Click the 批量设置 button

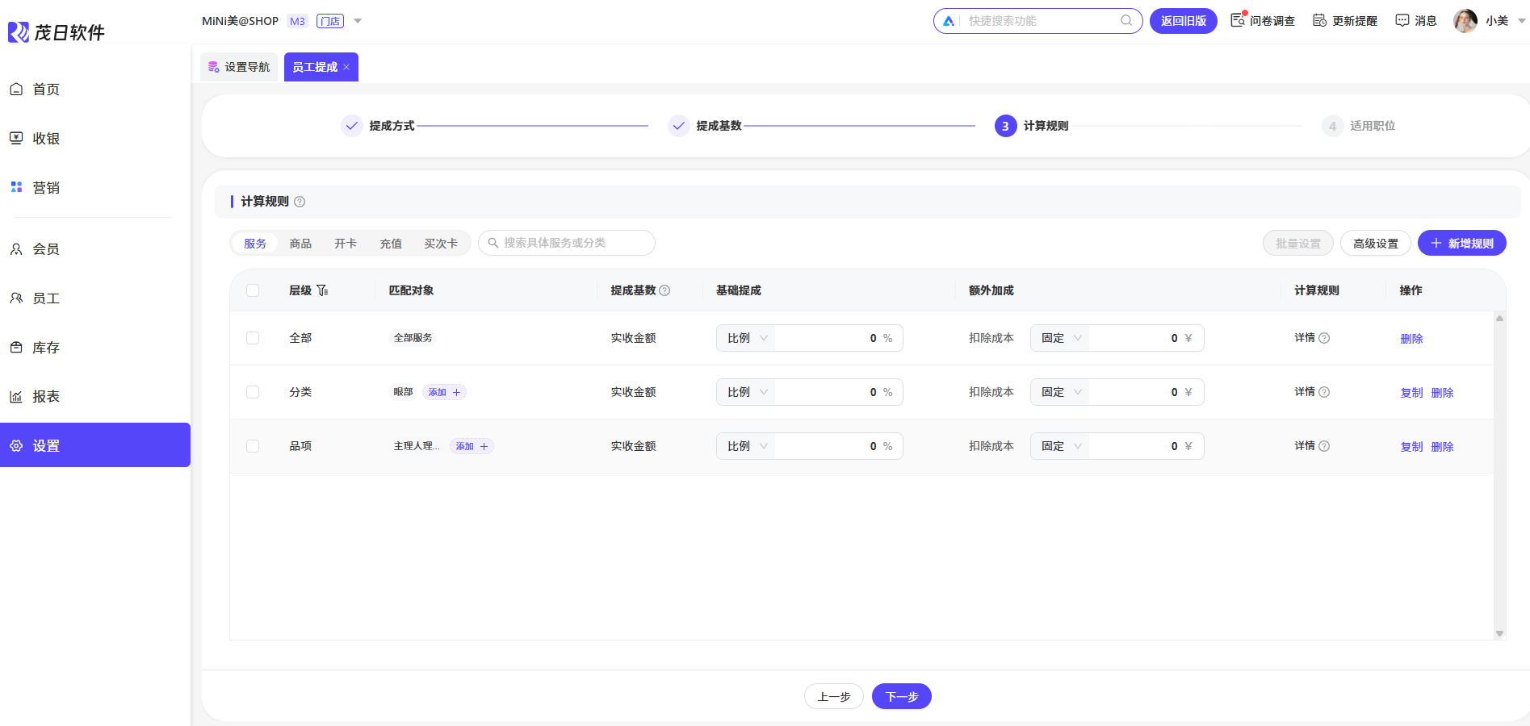click(1298, 244)
